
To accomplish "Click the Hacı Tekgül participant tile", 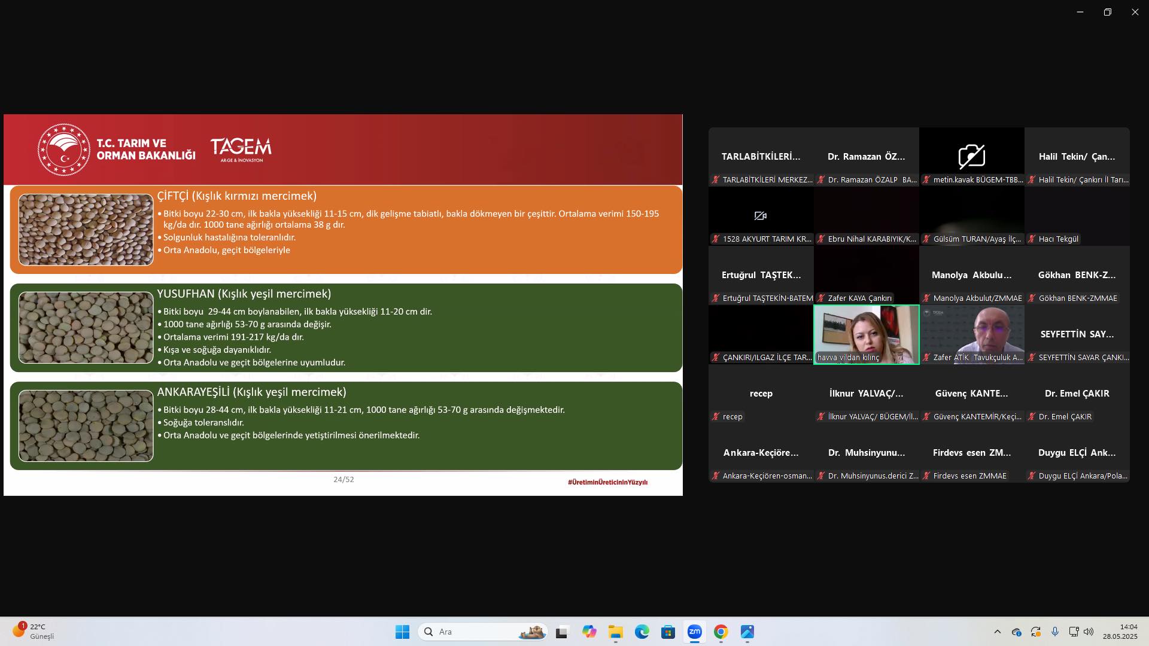I will tap(1077, 216).
